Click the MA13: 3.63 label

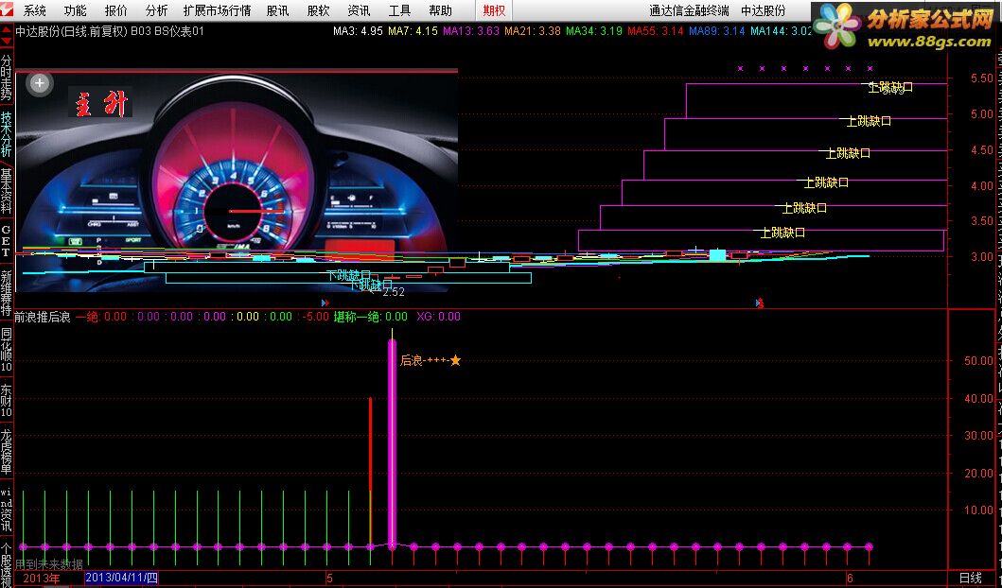[x=471, y=30]
